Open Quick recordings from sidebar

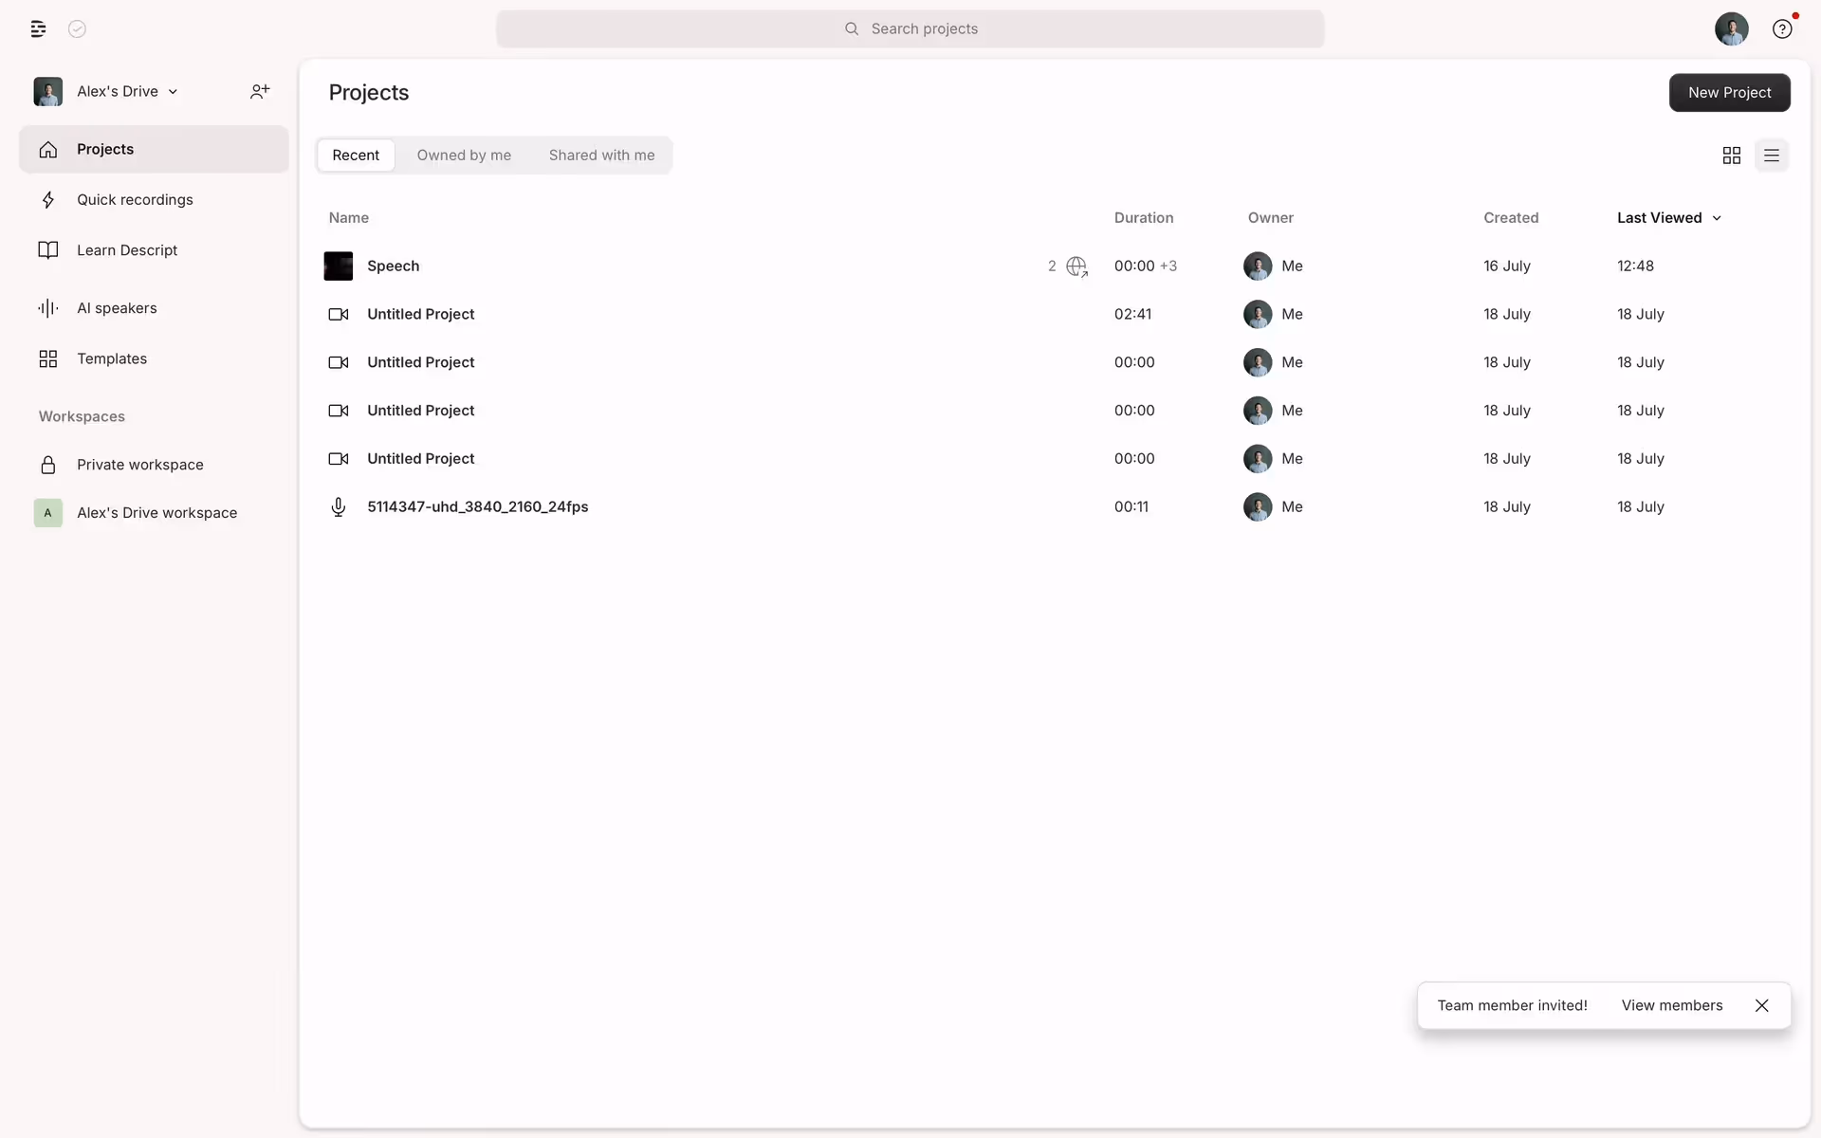[135, 199]
